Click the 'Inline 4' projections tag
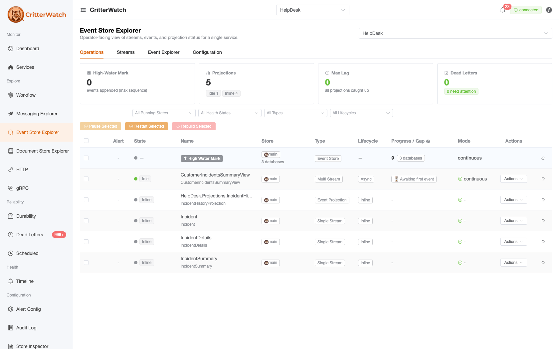This screenshot has height=349, width=559. point(231,93)
